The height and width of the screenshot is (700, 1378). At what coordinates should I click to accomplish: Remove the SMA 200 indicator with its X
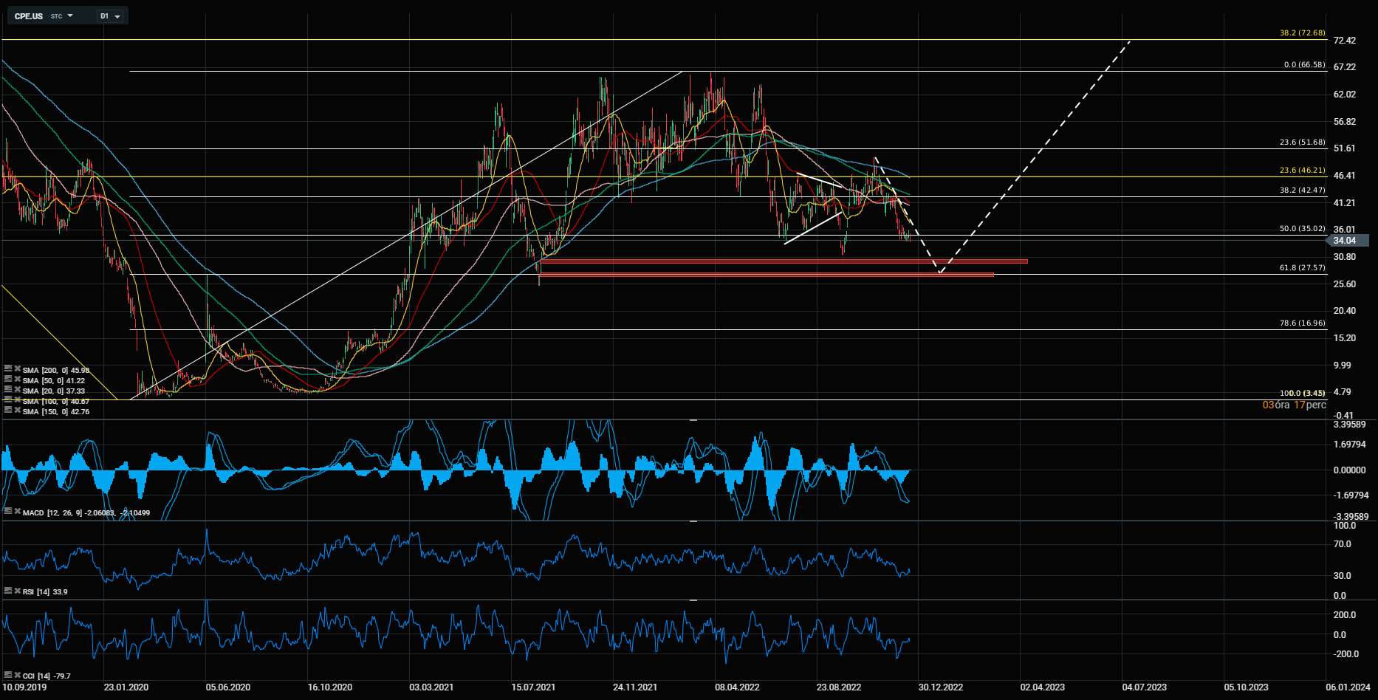tap(17, 368)
